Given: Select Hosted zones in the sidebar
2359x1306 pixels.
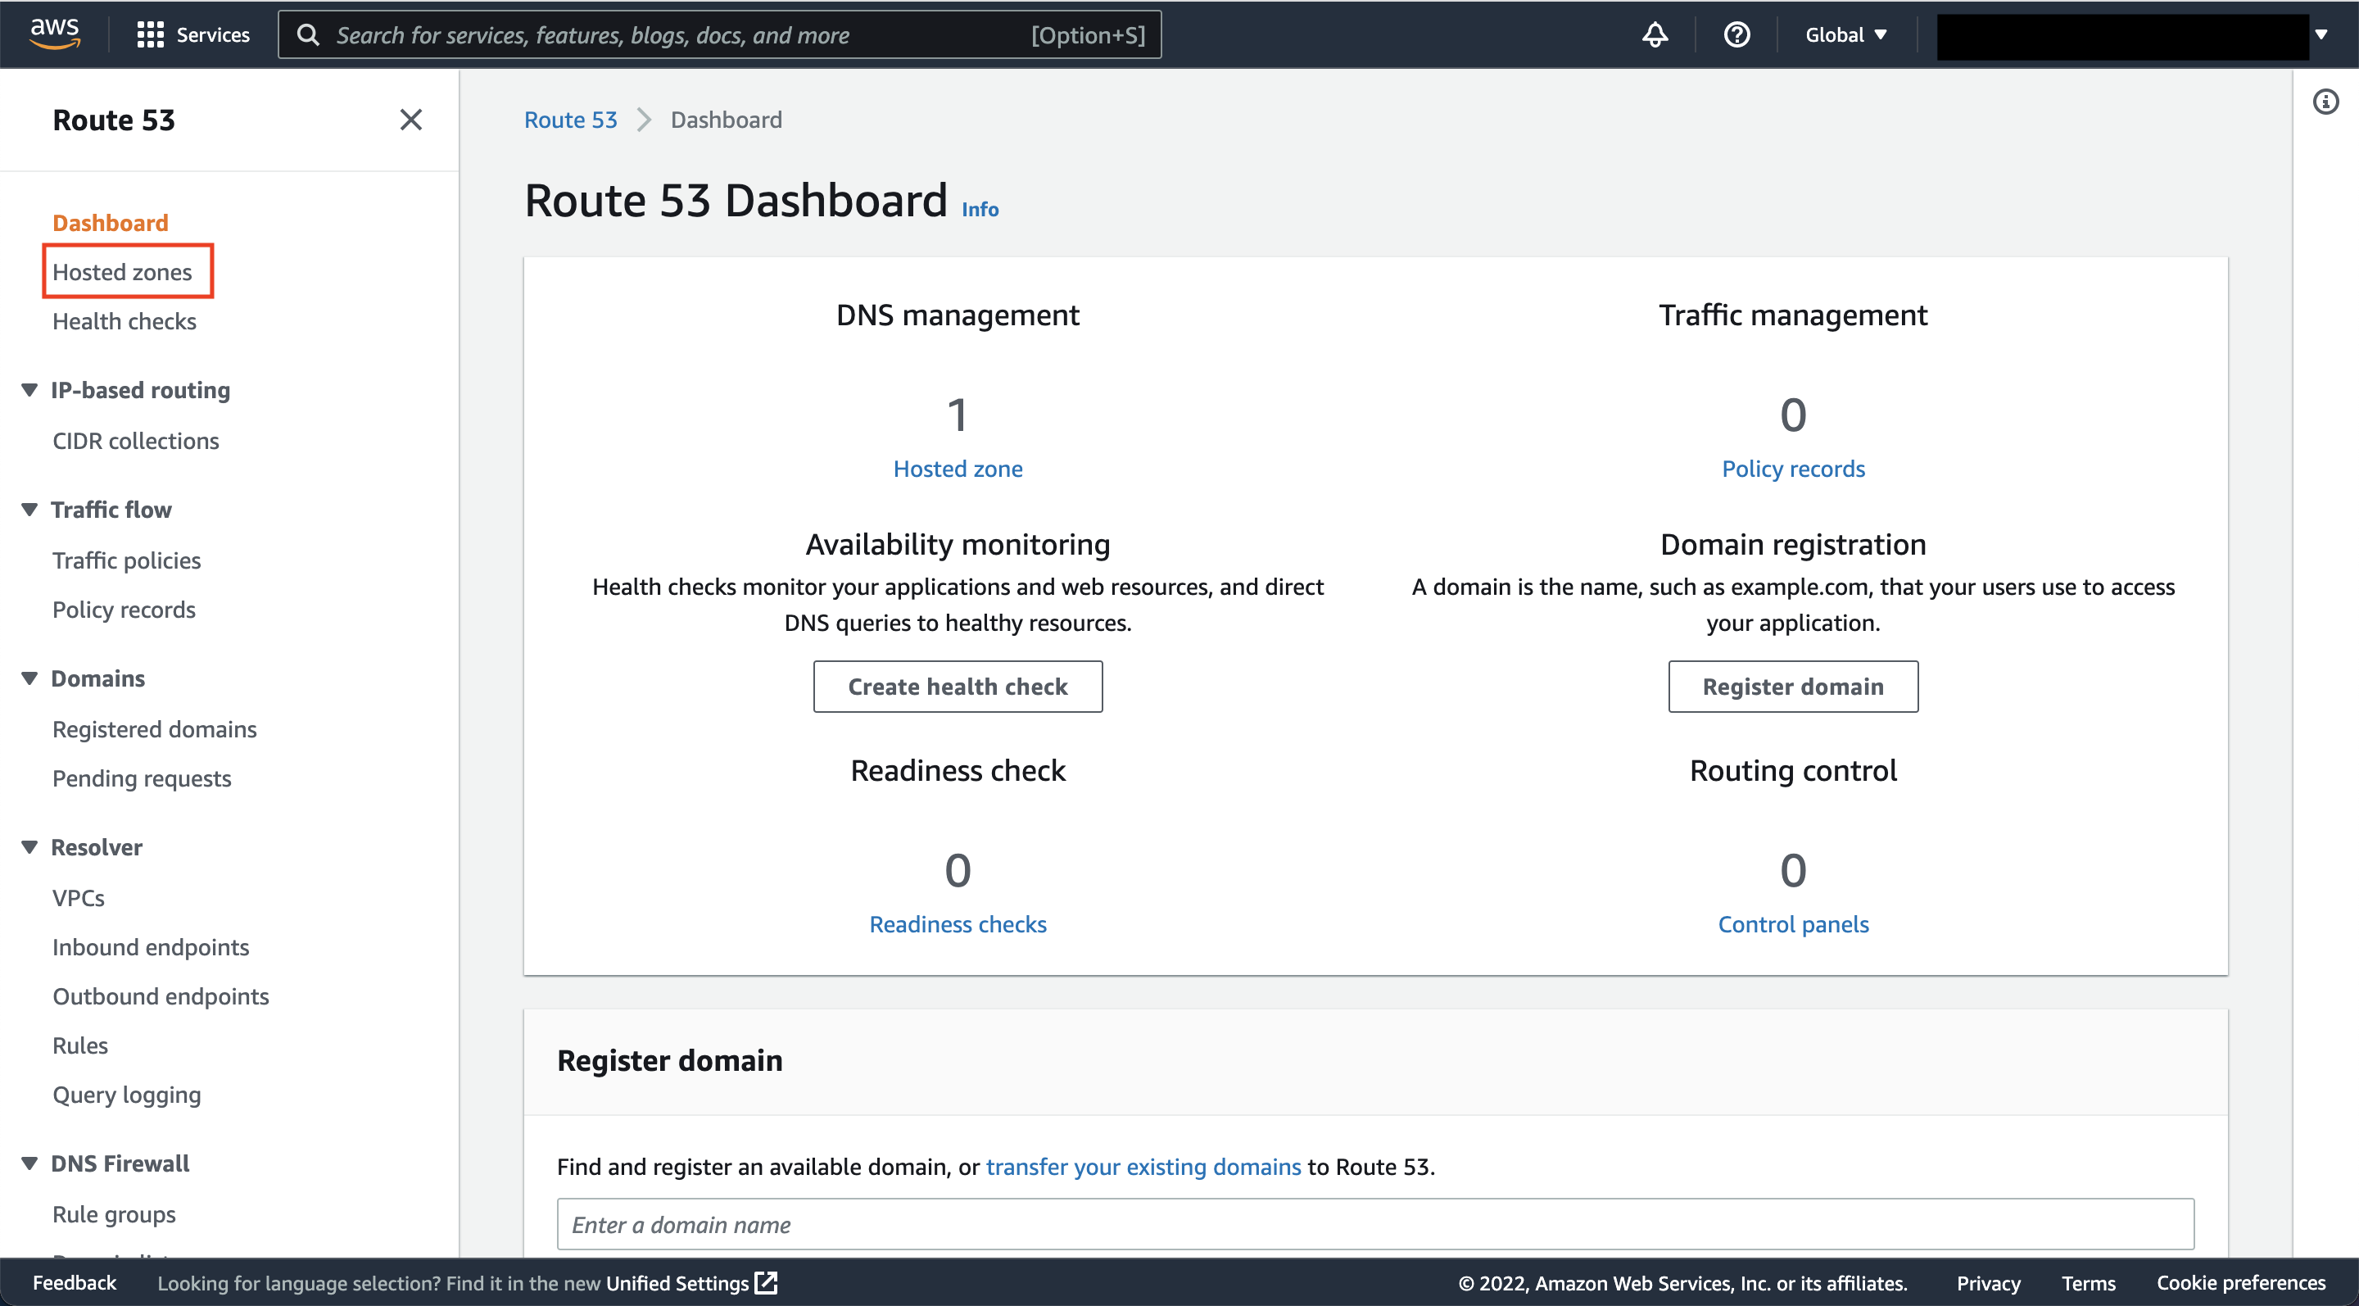Looking at the screenshot, I should coord(122,272).
